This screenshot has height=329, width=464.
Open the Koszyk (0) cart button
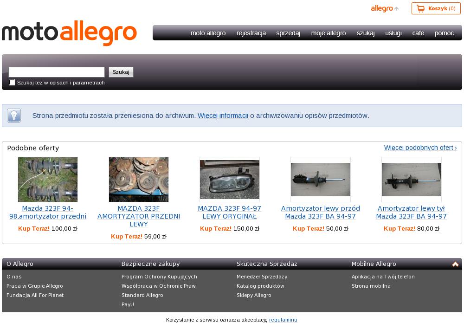point(436,8)
